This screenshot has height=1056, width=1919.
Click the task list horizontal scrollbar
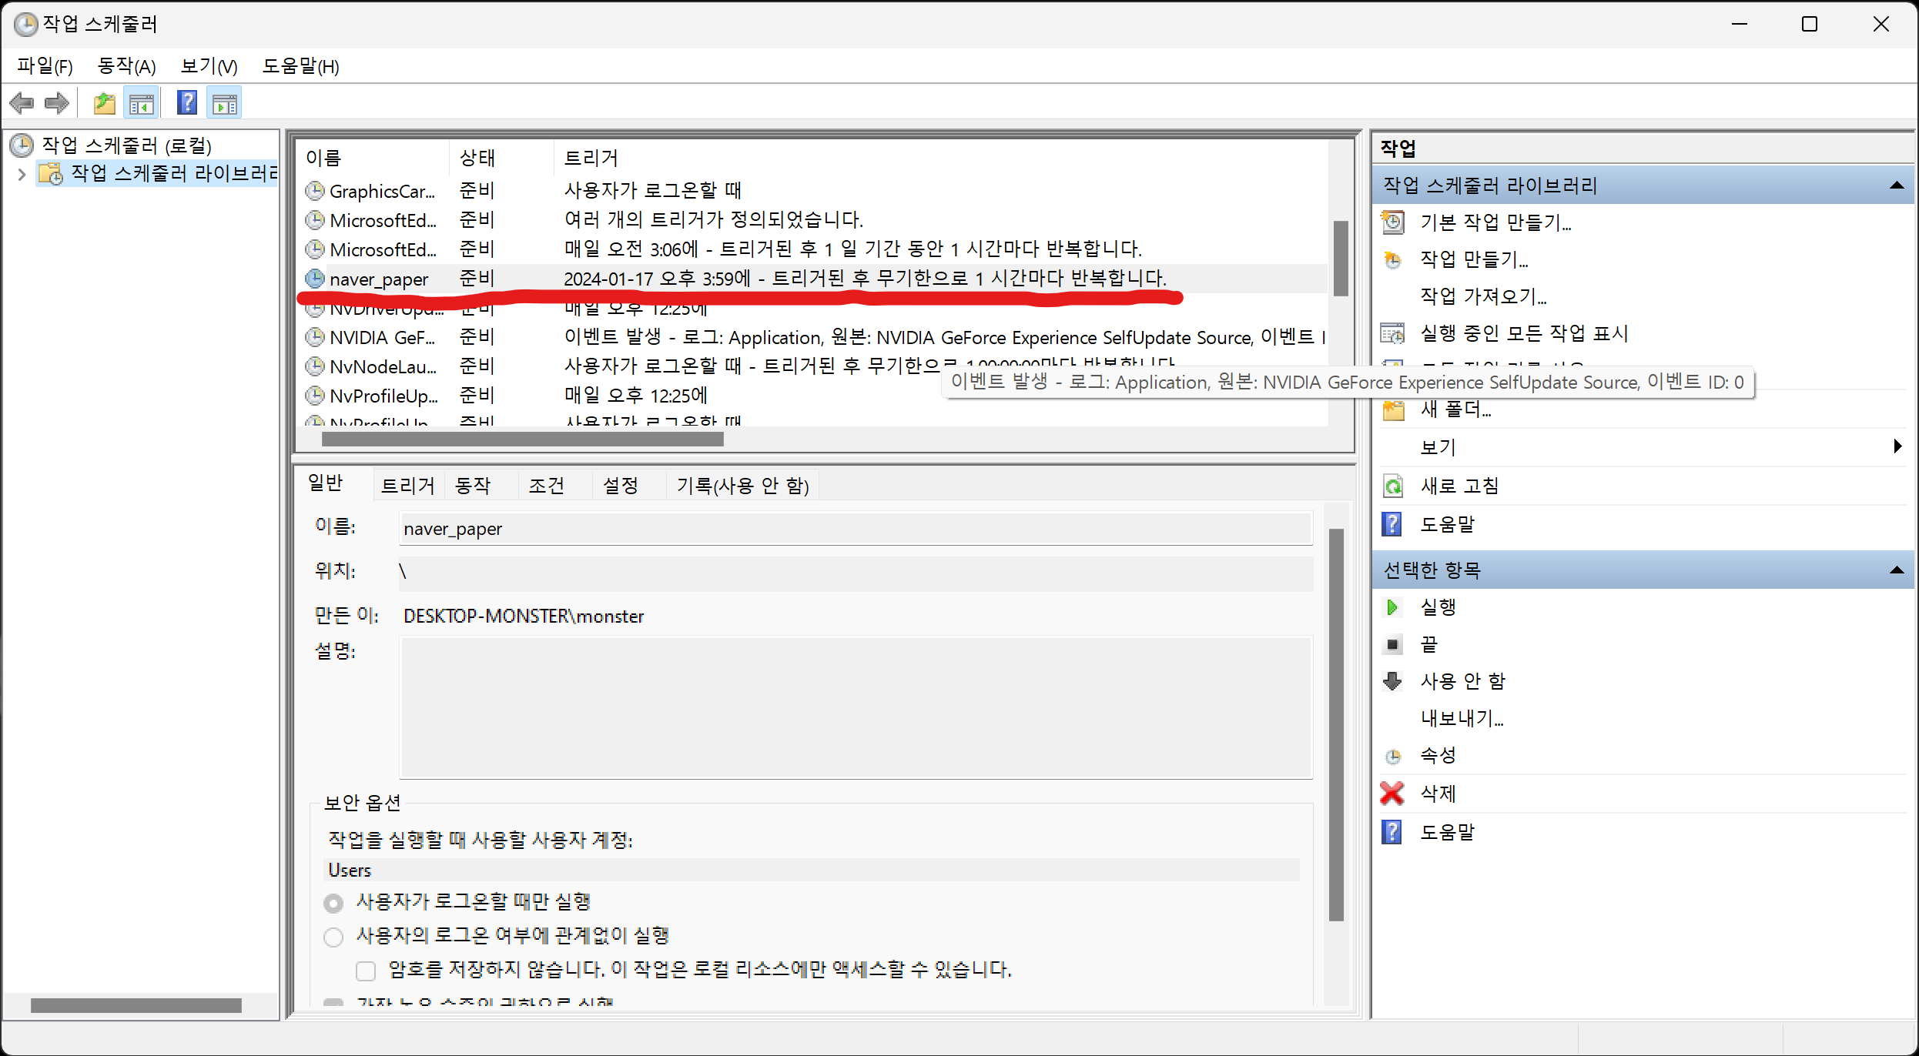(x=522, y=439)
